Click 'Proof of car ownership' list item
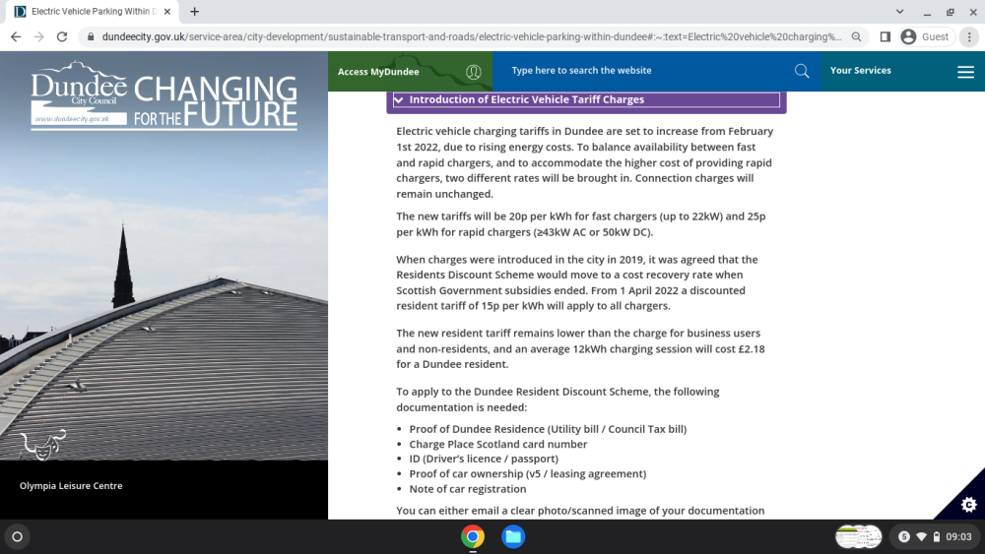This screenshot has height=554, width=985. [x=528, y=473]
